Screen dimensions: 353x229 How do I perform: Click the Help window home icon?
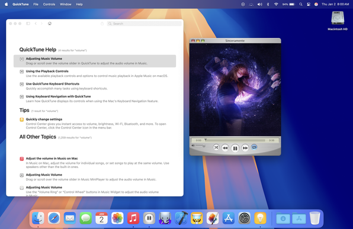pyautogui.click(x=50, y=24)
